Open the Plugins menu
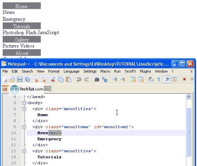Image resolution: width=197 pixels, height=166 pixels. click(145, 71)
